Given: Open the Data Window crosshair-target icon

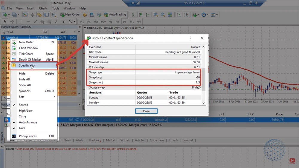Looking at the screenshot, I should pyautogui.click(x=32, y=15).
